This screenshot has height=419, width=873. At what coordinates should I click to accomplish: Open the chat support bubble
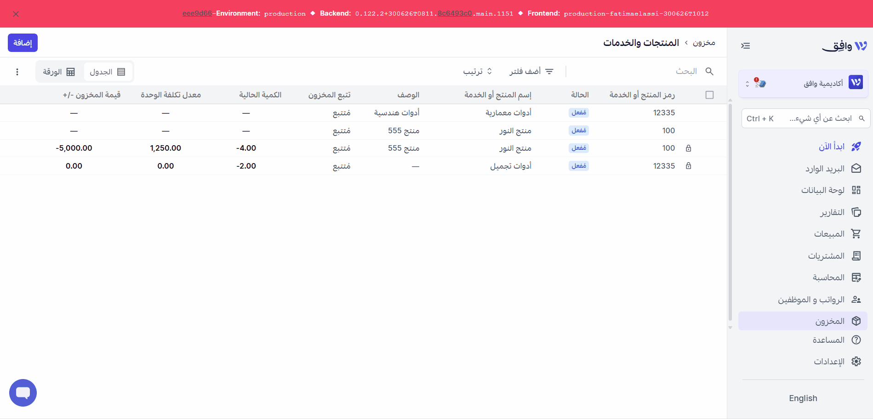[x=23, y=393]
